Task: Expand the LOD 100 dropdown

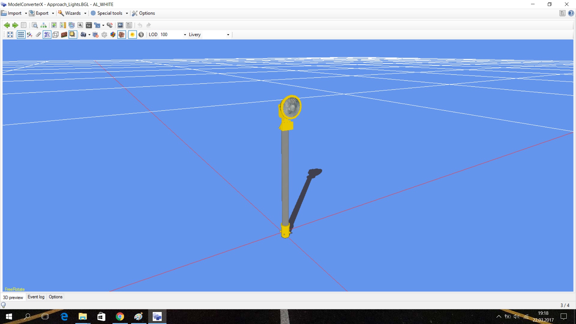Action: click(x=185, y=35)
